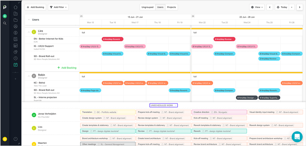Select KC - Belrai project row
The image size is (306, 146).
(52, 84)
